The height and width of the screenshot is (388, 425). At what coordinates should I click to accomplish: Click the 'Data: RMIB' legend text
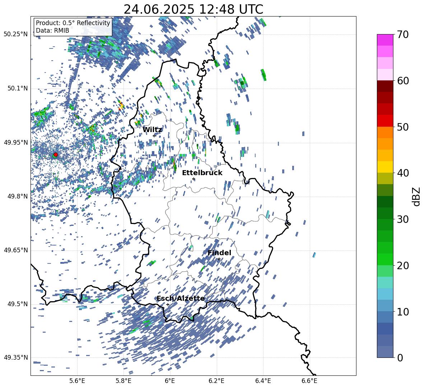pos(52,31)
